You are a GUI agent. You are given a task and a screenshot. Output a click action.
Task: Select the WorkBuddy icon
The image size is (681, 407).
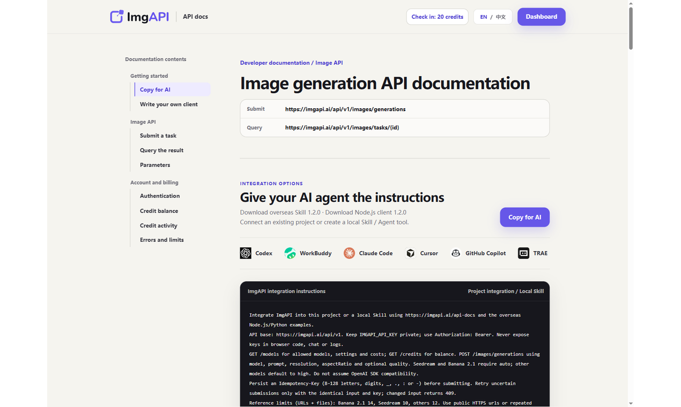click(x=290, y=253)
